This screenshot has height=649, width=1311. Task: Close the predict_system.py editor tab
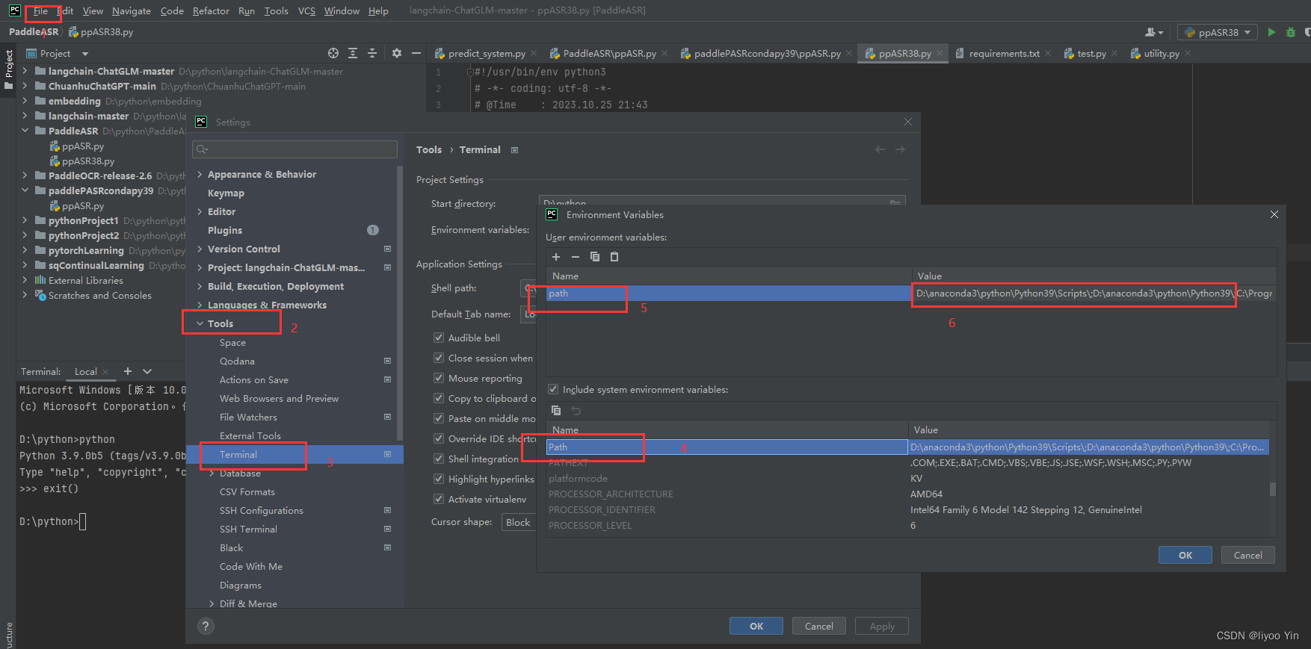534,53
